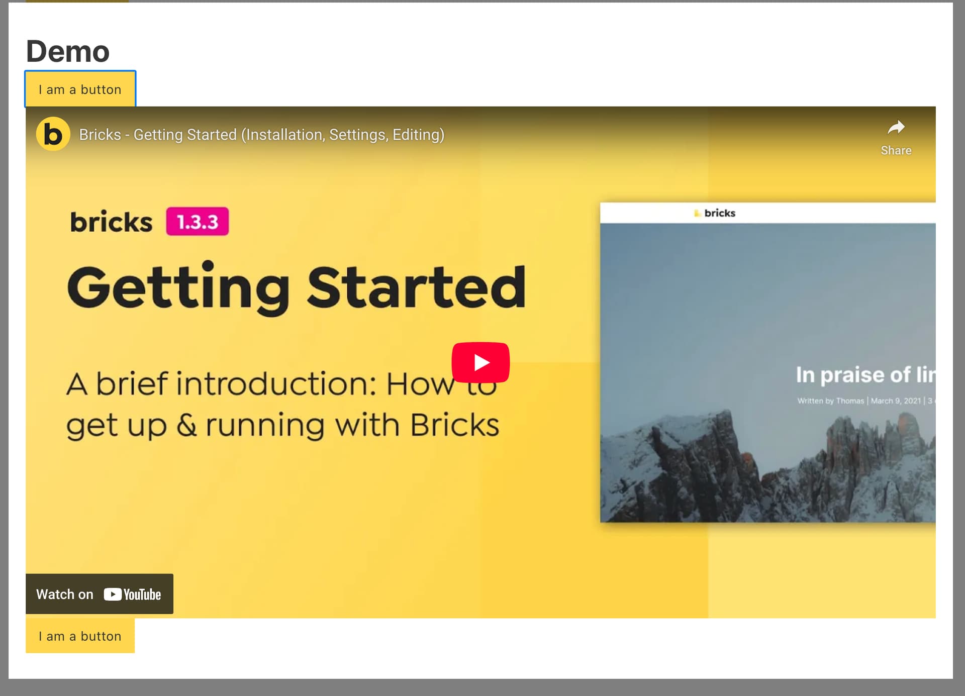965x696 pixels.
Task: Click the Share arrow icon
Action: (896, 128)
